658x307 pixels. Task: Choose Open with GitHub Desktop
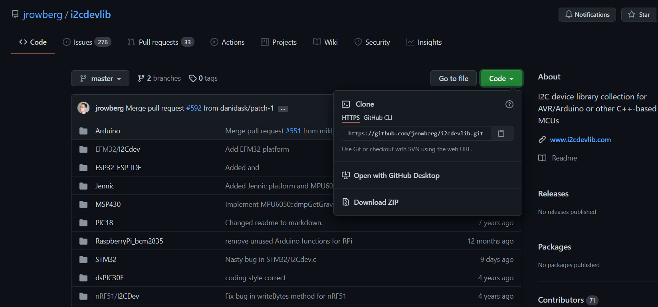(x=396, y=176)
